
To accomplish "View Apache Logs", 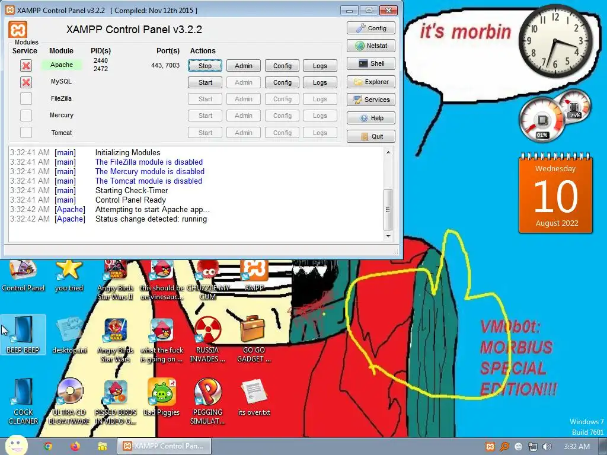I will click(x=320, y=66).
